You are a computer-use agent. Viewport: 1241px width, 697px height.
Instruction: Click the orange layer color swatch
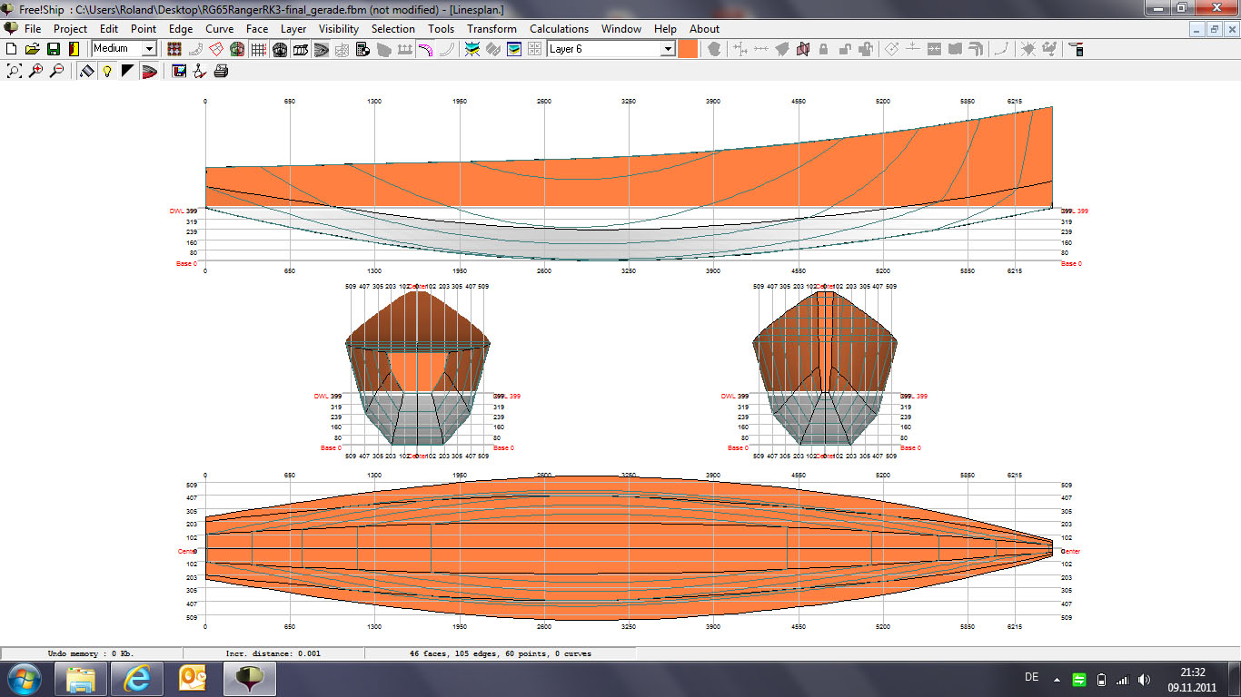click(688, 49)
